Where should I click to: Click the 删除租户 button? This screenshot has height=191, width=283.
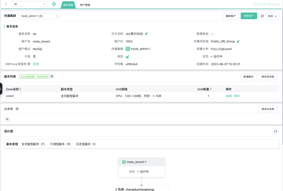click(x=231, y=16)
